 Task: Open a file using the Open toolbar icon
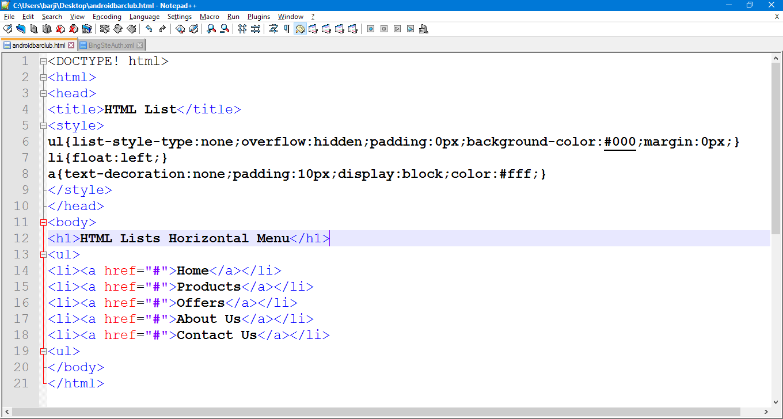tap(20, 29)
